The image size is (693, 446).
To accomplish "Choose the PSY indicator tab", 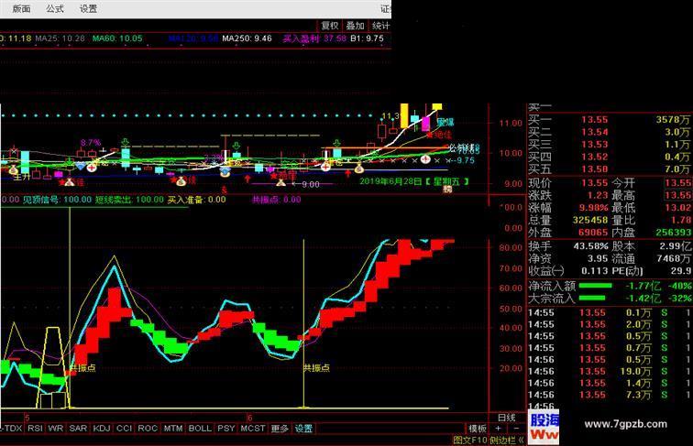I will coord(226,429).
